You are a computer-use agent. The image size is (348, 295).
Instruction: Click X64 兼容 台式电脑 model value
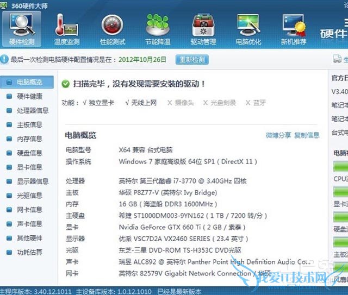[146, 150]
